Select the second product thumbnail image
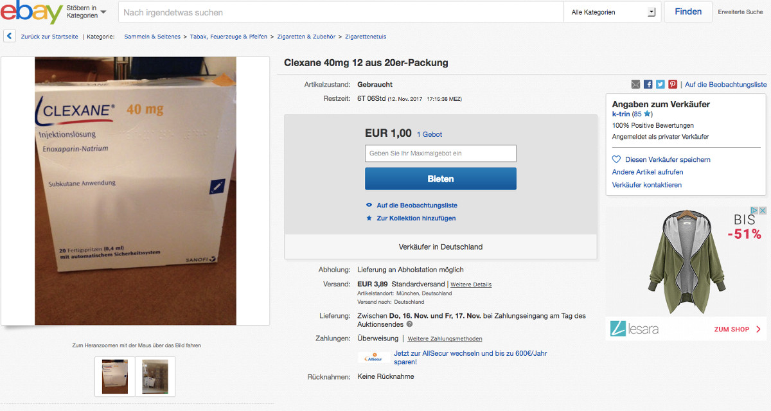 click(155, 376)
